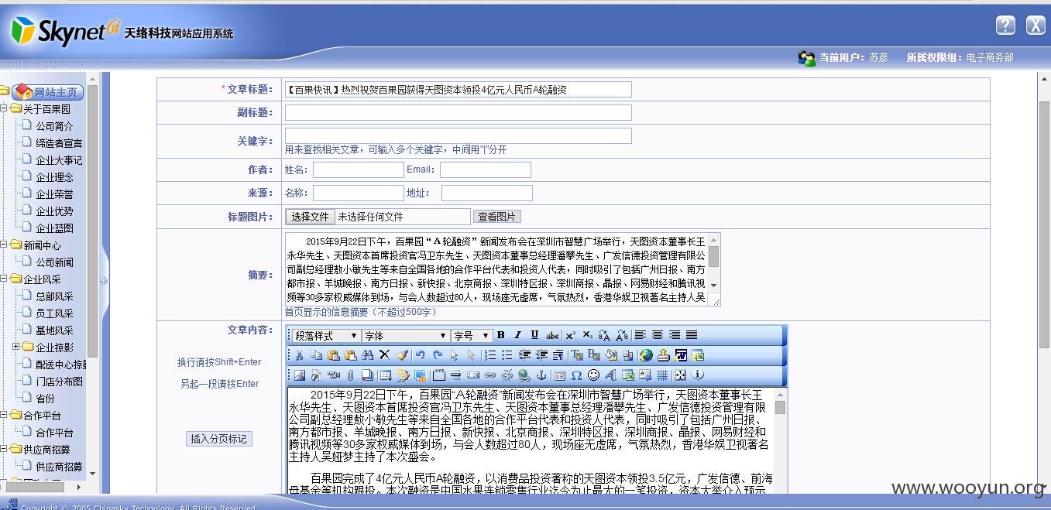Open 字号 font size dropdown

pos(472,336)
